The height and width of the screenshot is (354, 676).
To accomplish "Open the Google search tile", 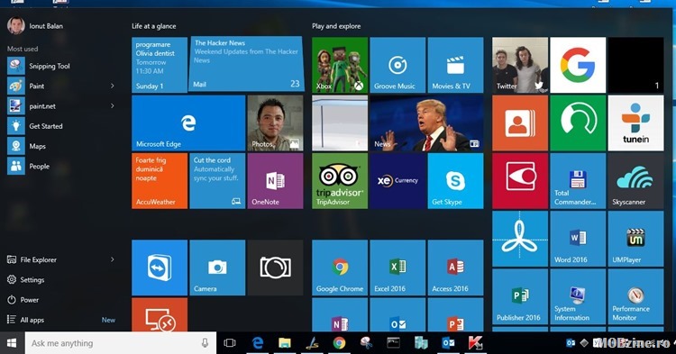I will 578,65.
